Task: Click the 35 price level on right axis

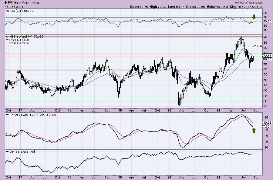Action: click(x=265, y=96)
